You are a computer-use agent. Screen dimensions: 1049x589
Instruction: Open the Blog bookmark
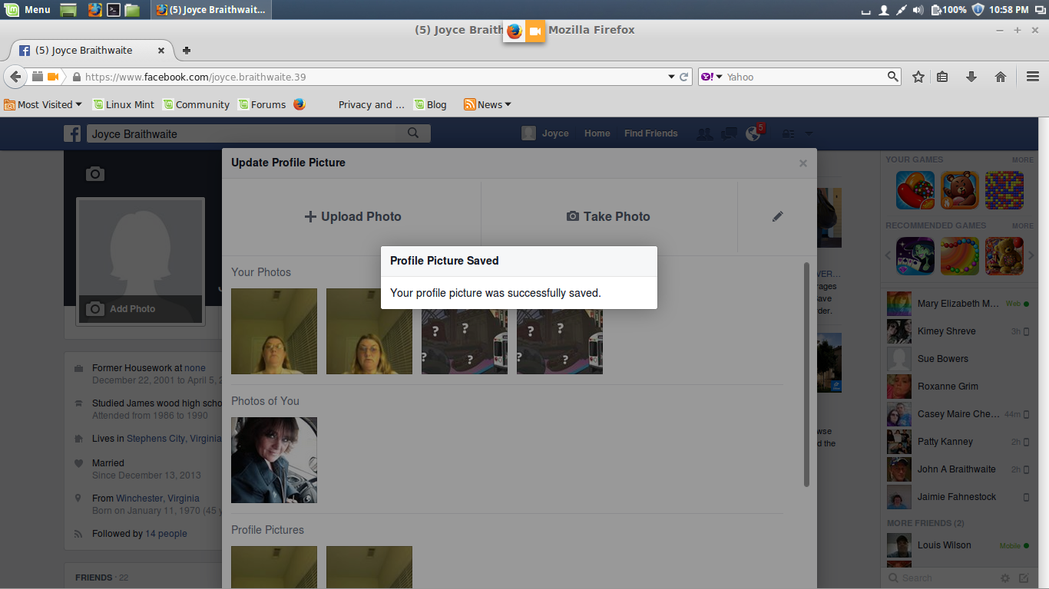click(430, 104)
